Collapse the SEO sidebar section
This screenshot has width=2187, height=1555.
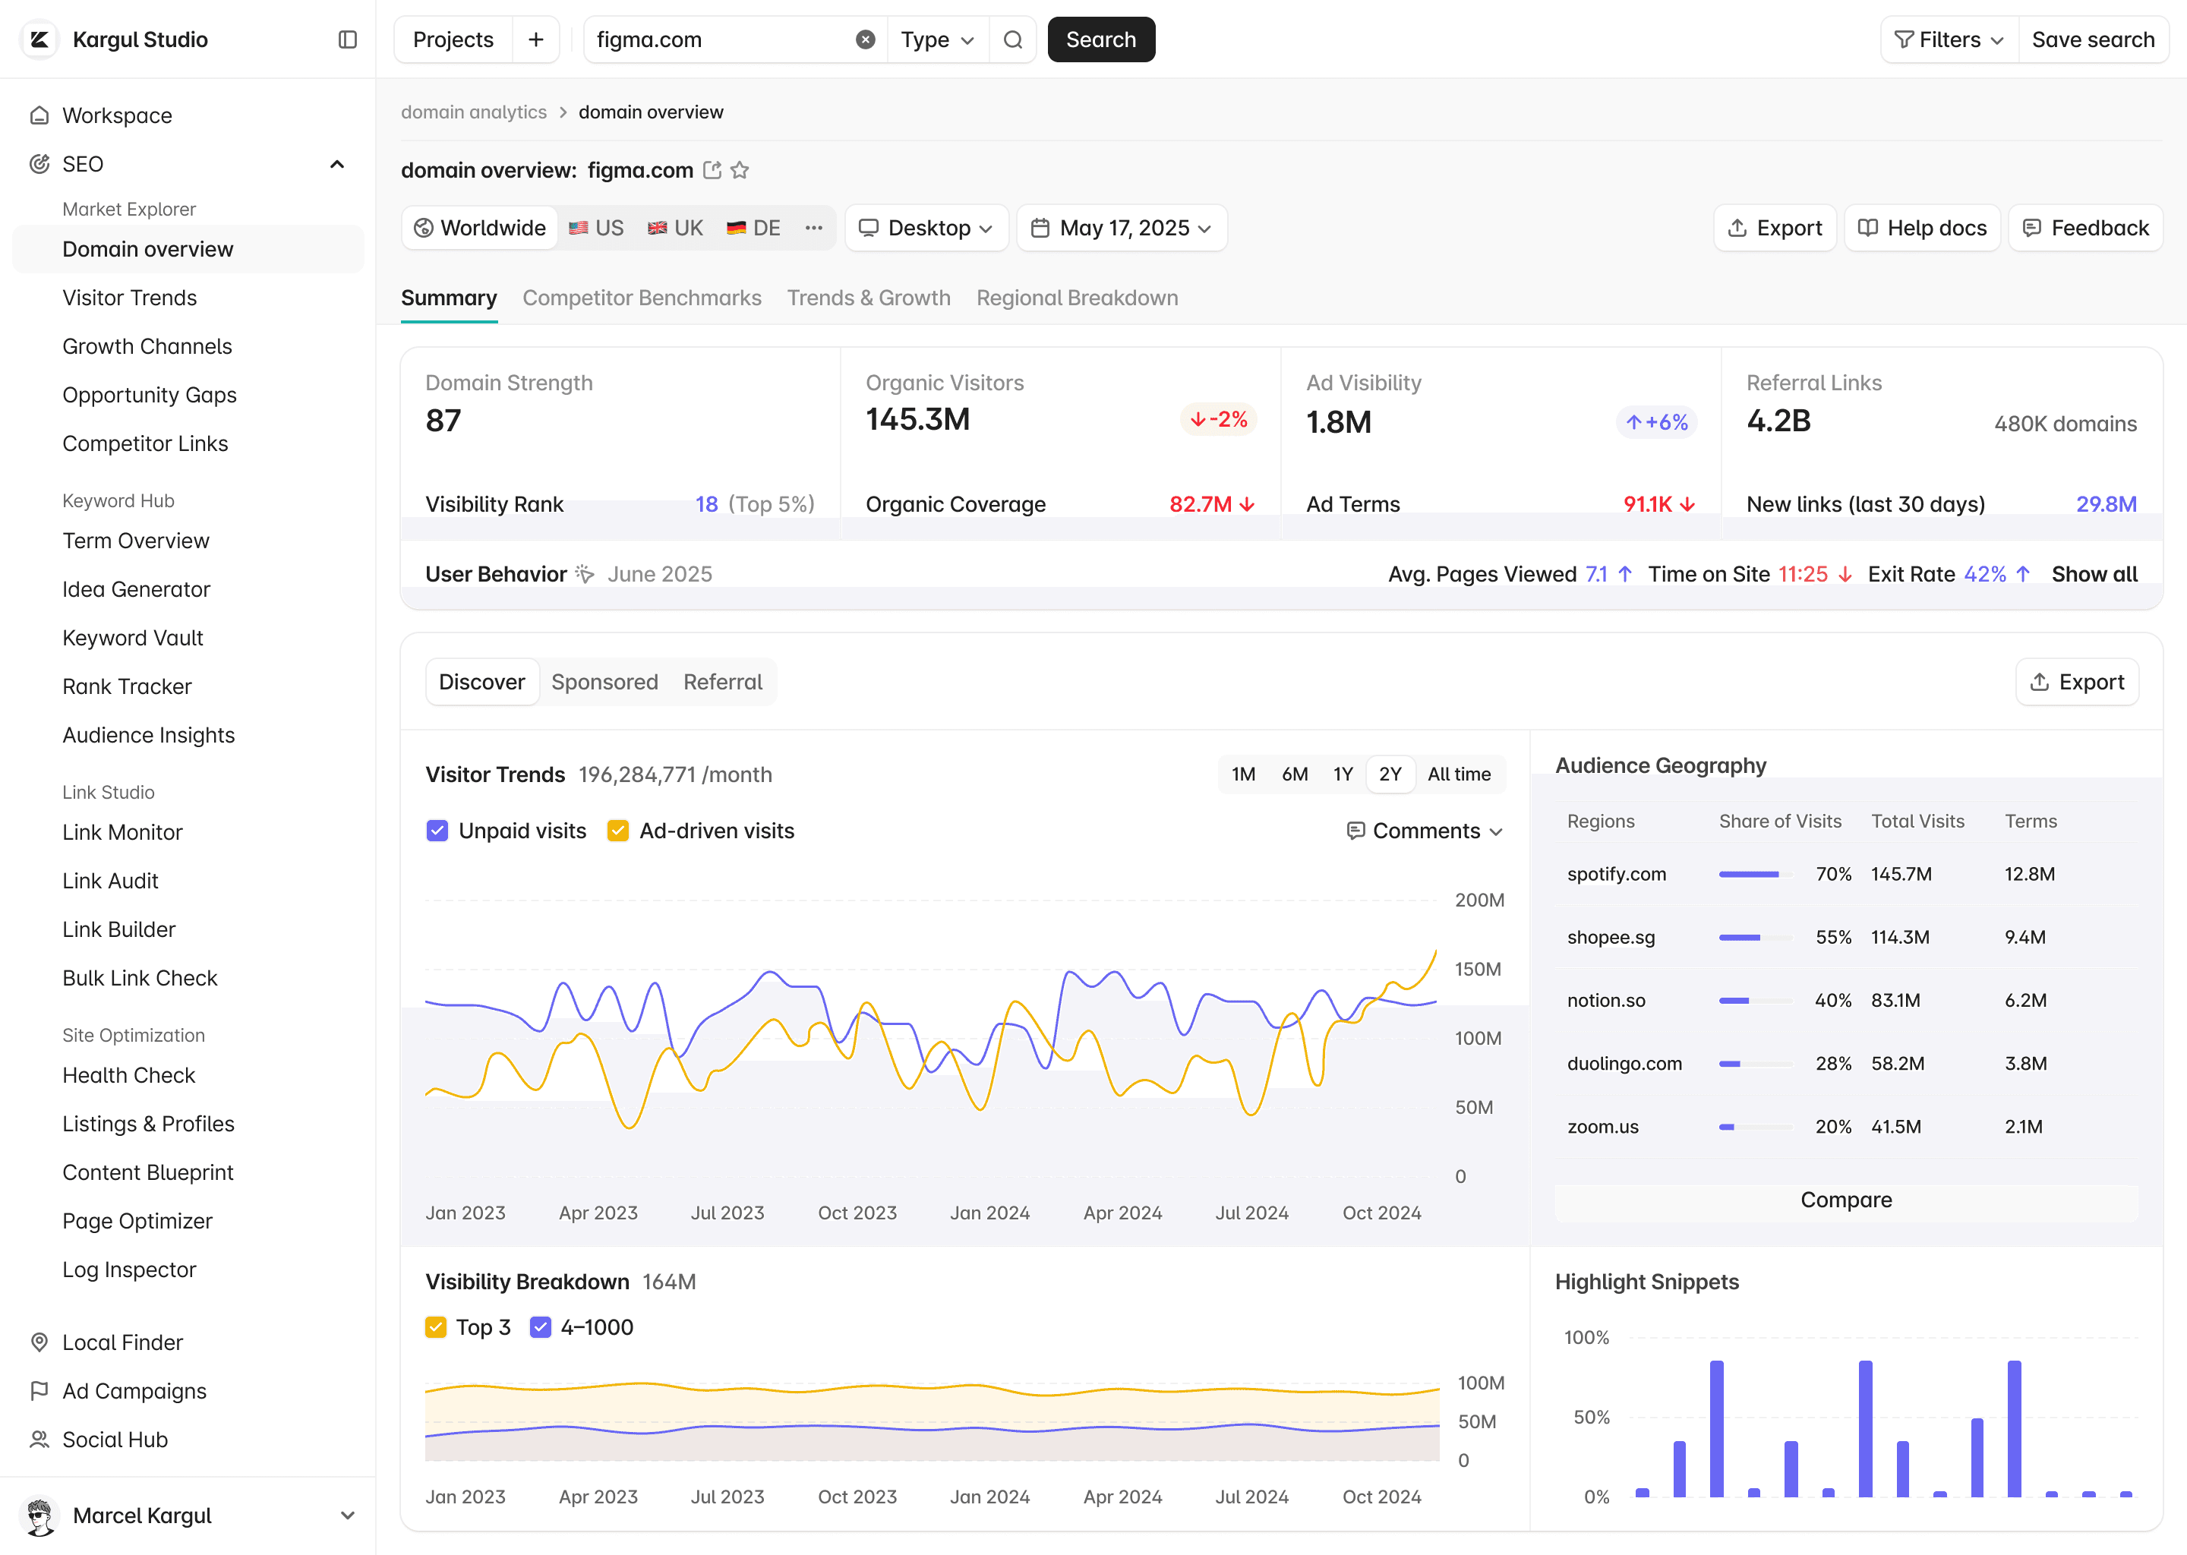337,164
